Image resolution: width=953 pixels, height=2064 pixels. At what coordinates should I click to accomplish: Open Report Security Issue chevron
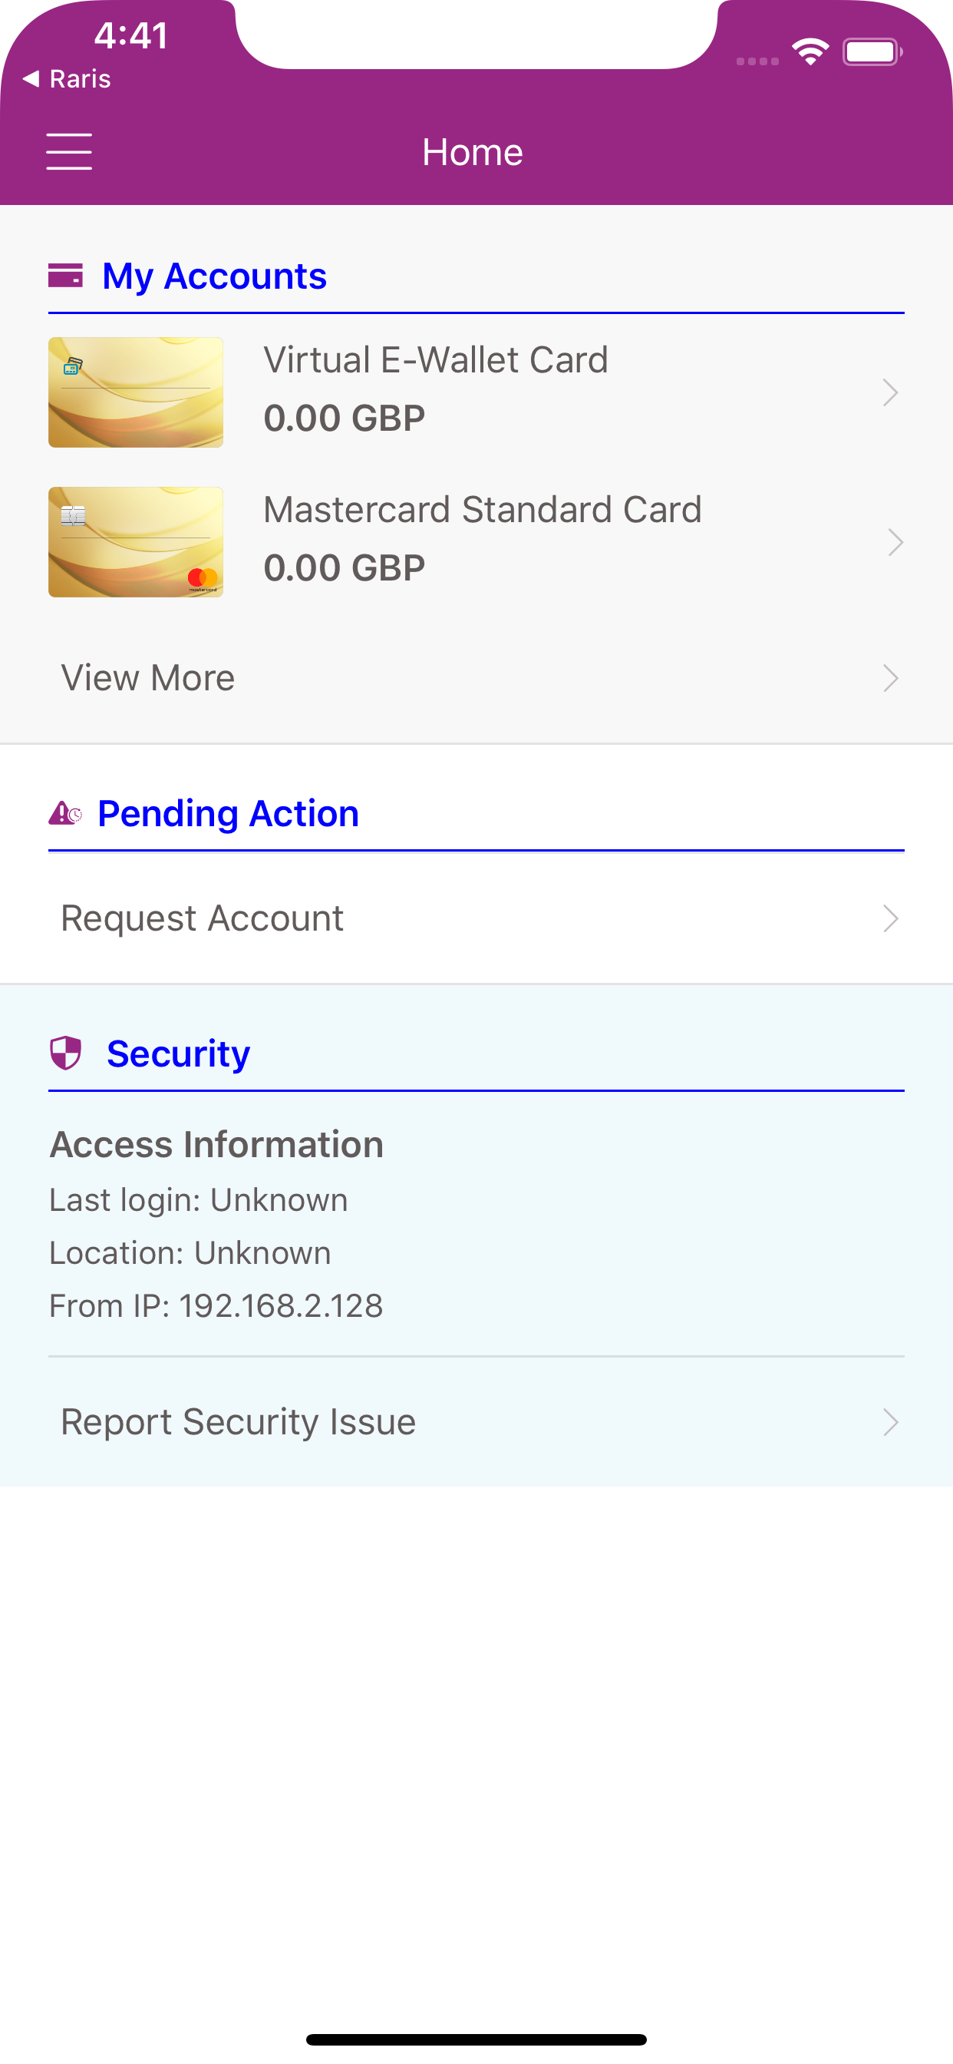pyautogui.click(x=891, y=1422)
